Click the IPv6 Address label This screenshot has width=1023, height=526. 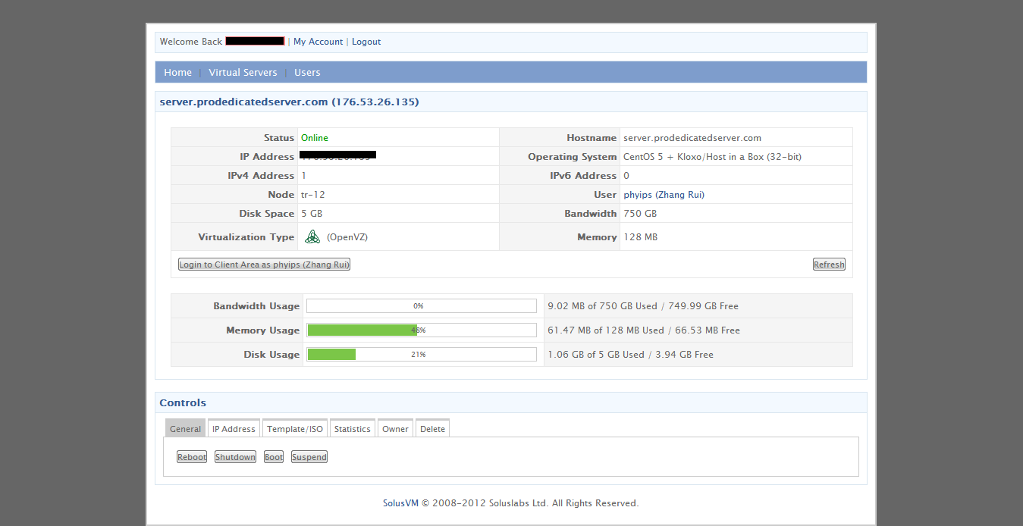[583, 176]
